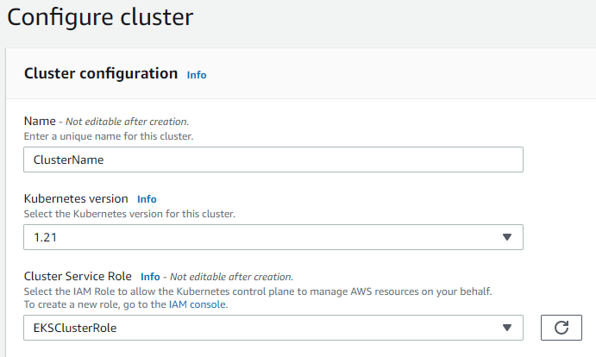
Task: Click the Not editable note beside Cluster Service Role
Action: [231, 277]
